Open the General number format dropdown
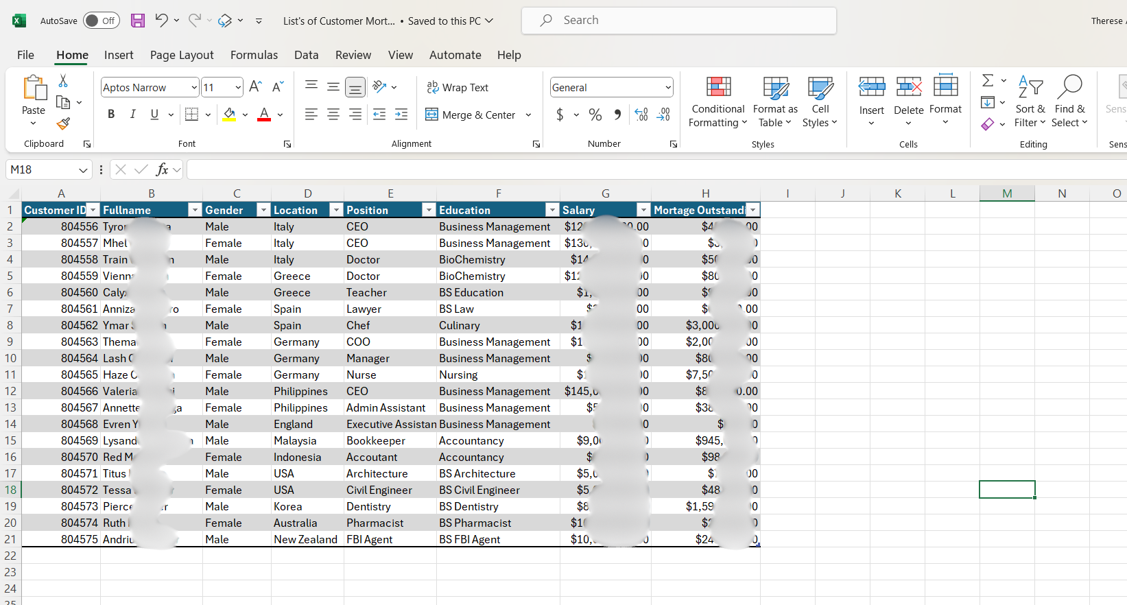1127x605 pixels. click(x=668, y=87)
